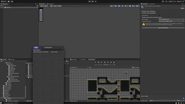The width and height of the screenshot is (185, 104).
Task: Choose the Move selection tool in Tile Palette
Action: pyautogui.click(x=99, y=62)
